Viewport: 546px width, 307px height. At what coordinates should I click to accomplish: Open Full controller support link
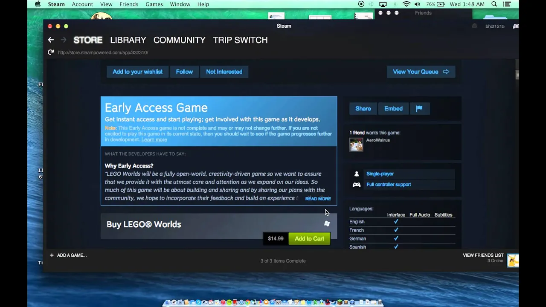click(x=389, y=185)
